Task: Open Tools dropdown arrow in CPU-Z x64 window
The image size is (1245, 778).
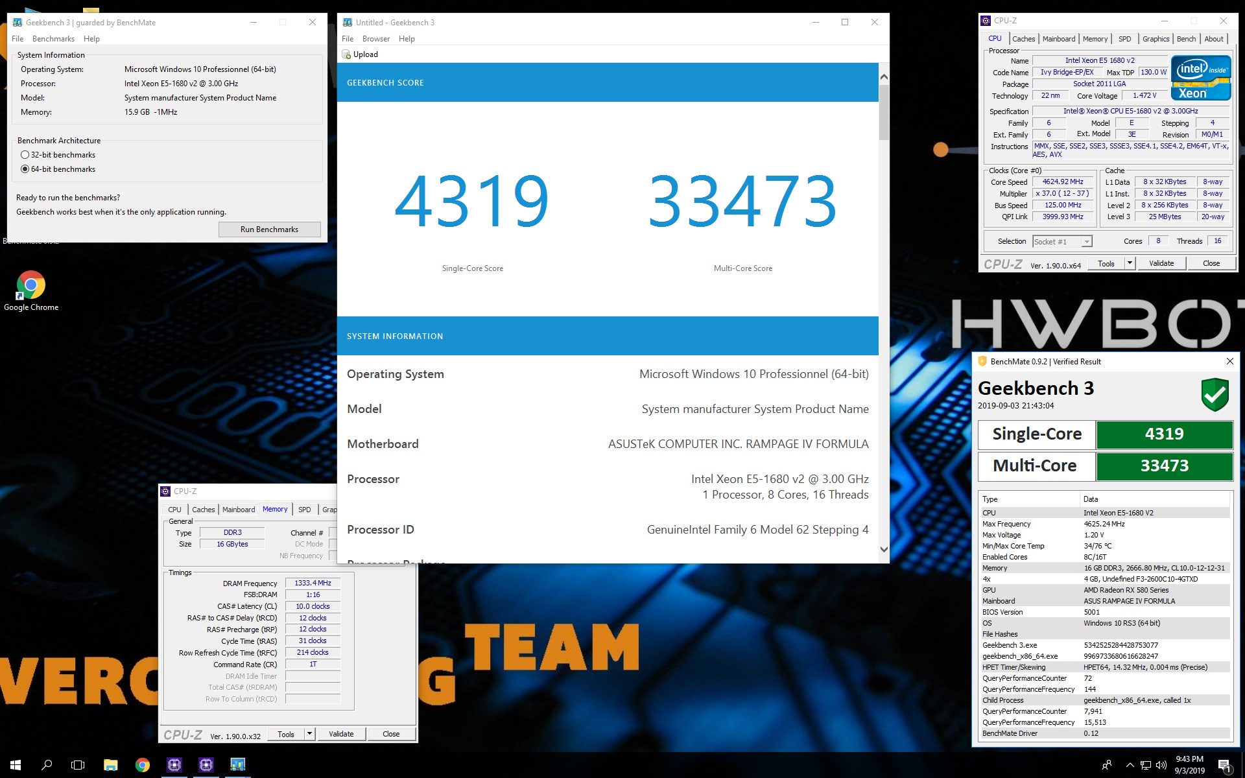Action: pyautogui.click(x=1130, y=263)
